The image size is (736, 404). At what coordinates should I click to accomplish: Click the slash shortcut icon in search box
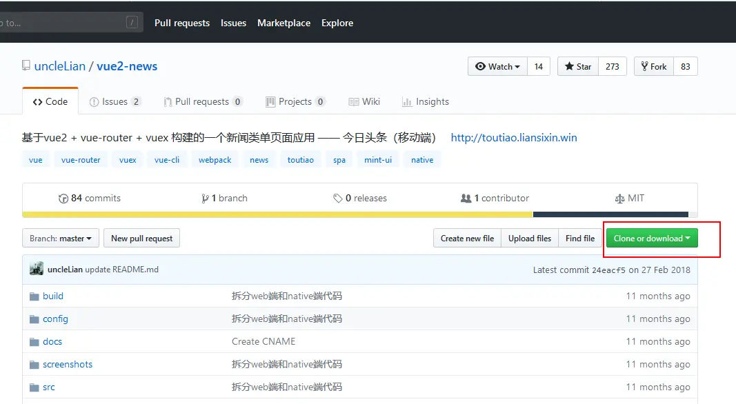click(132, 23)
